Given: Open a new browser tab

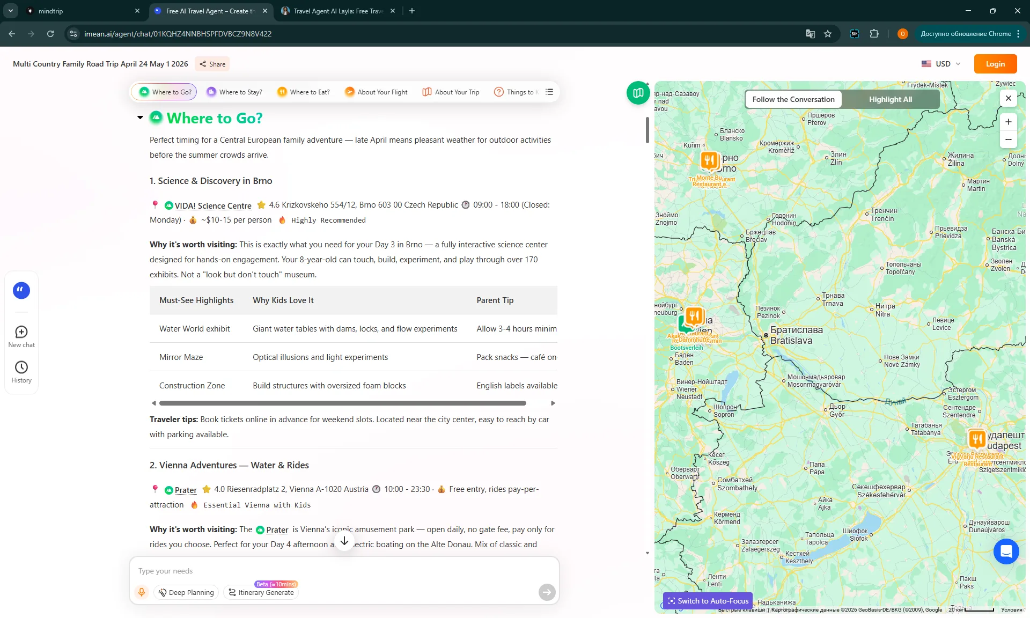Looking at the screenshot, I should [412, 11].
